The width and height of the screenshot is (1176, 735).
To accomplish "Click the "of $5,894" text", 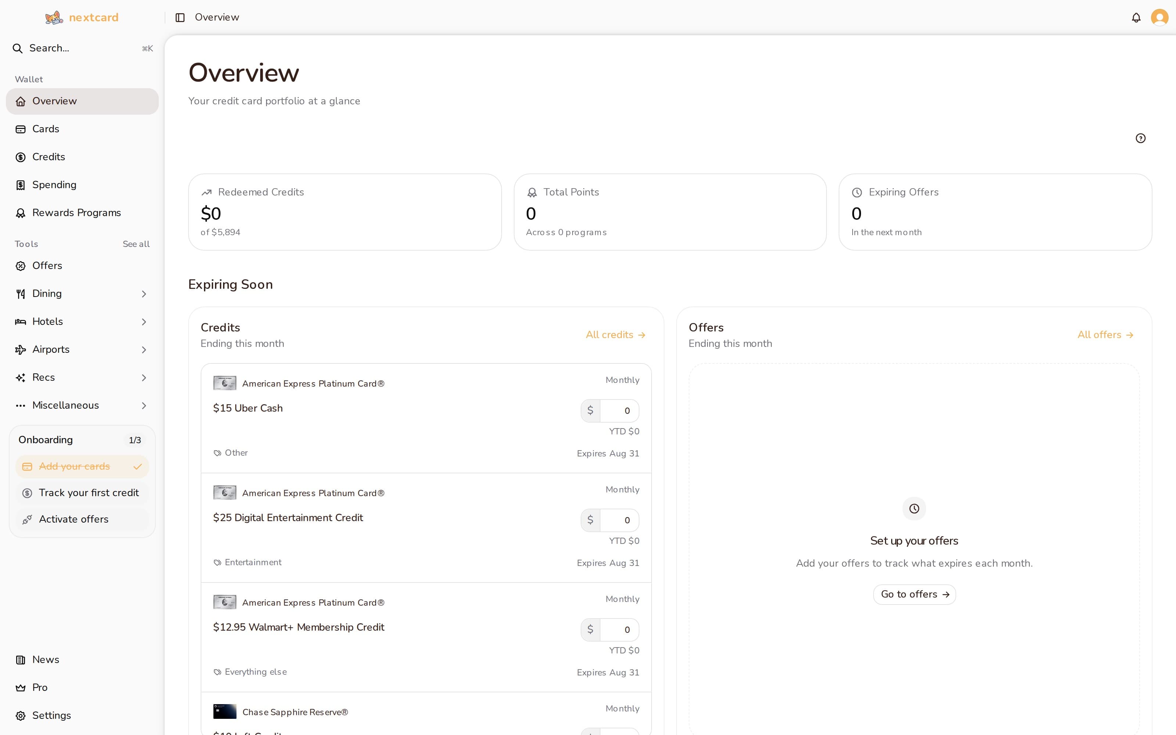I will [x=220, y=232].
